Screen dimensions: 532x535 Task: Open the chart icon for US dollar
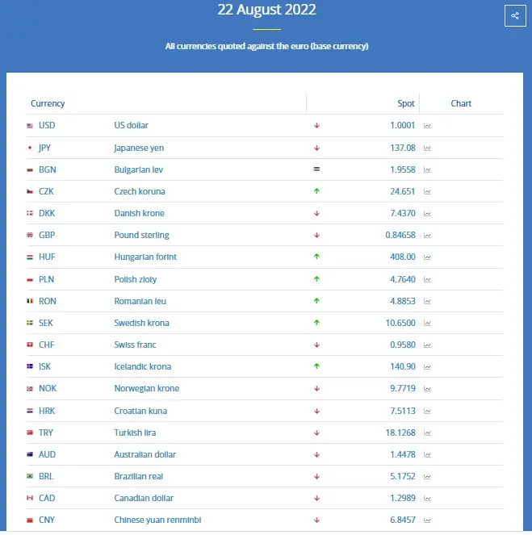428,126
